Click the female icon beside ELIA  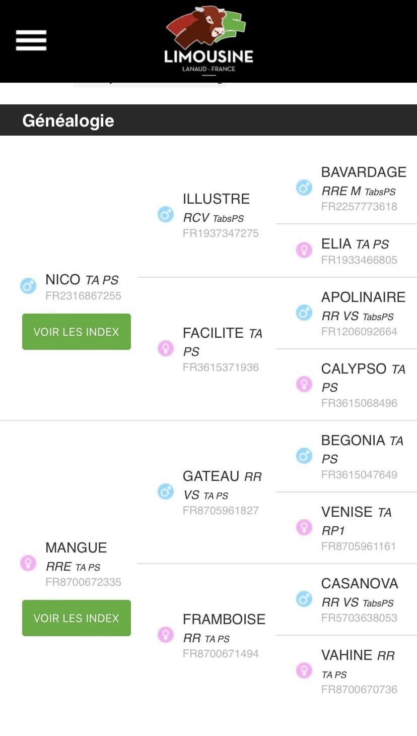(304, 250)
